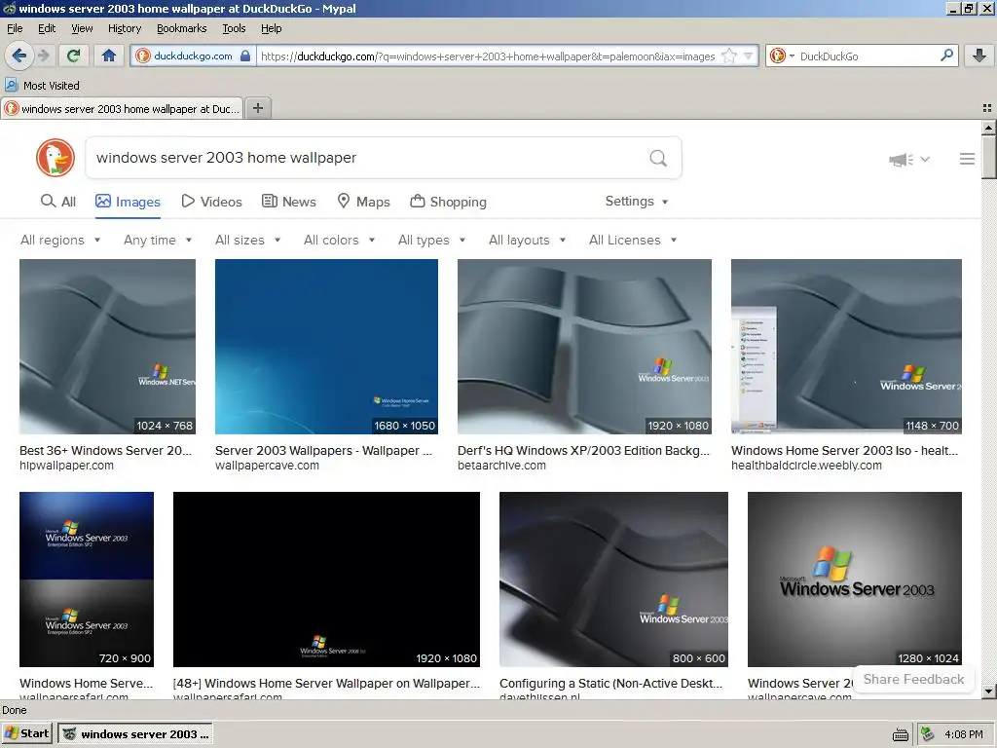Open the View menu
This screenshot has height=748, width=997.
(82, 28)
